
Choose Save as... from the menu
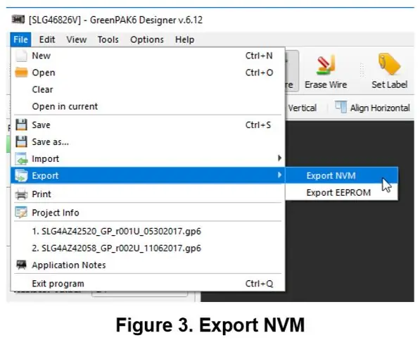[148, 141]
